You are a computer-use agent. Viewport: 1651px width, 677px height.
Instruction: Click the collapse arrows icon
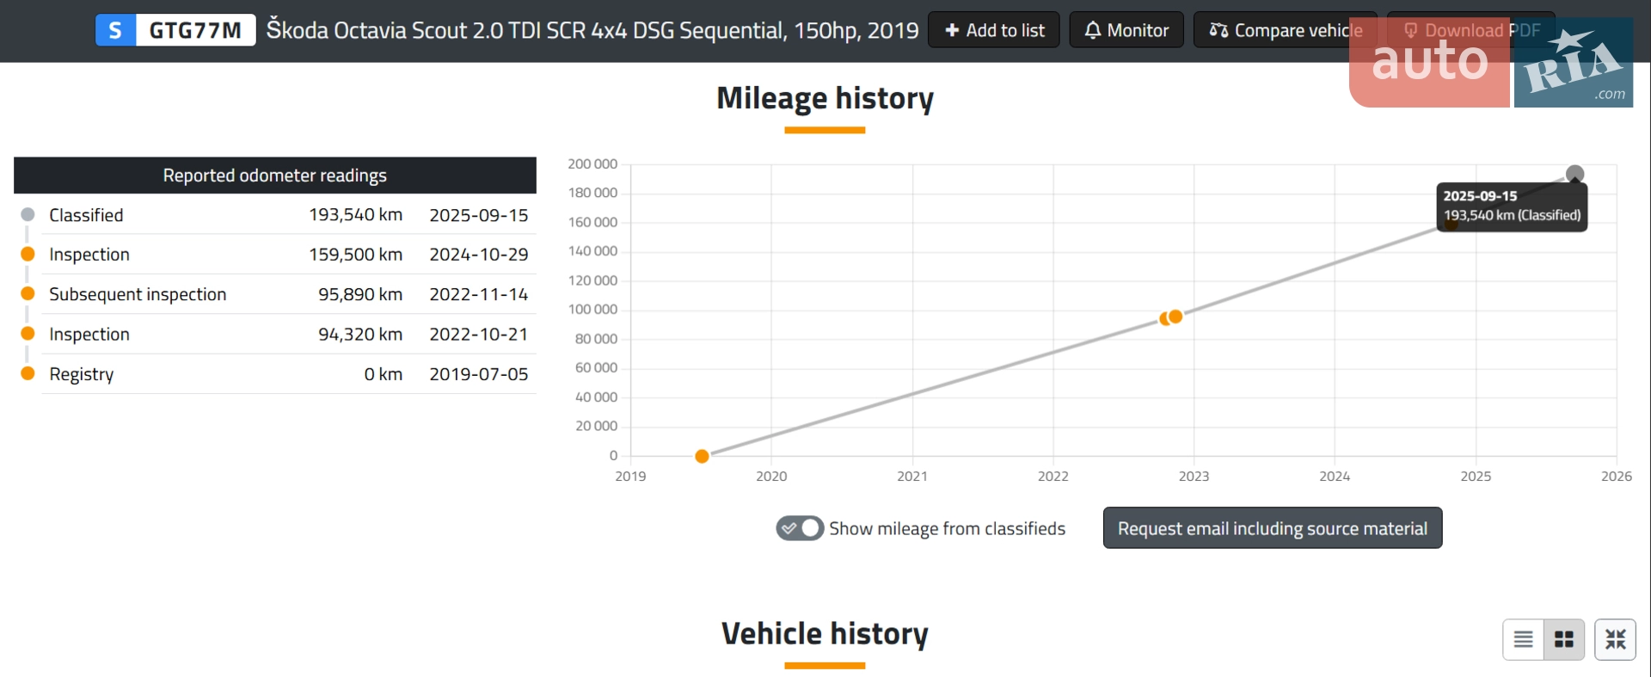click(x=1616, y=639)
